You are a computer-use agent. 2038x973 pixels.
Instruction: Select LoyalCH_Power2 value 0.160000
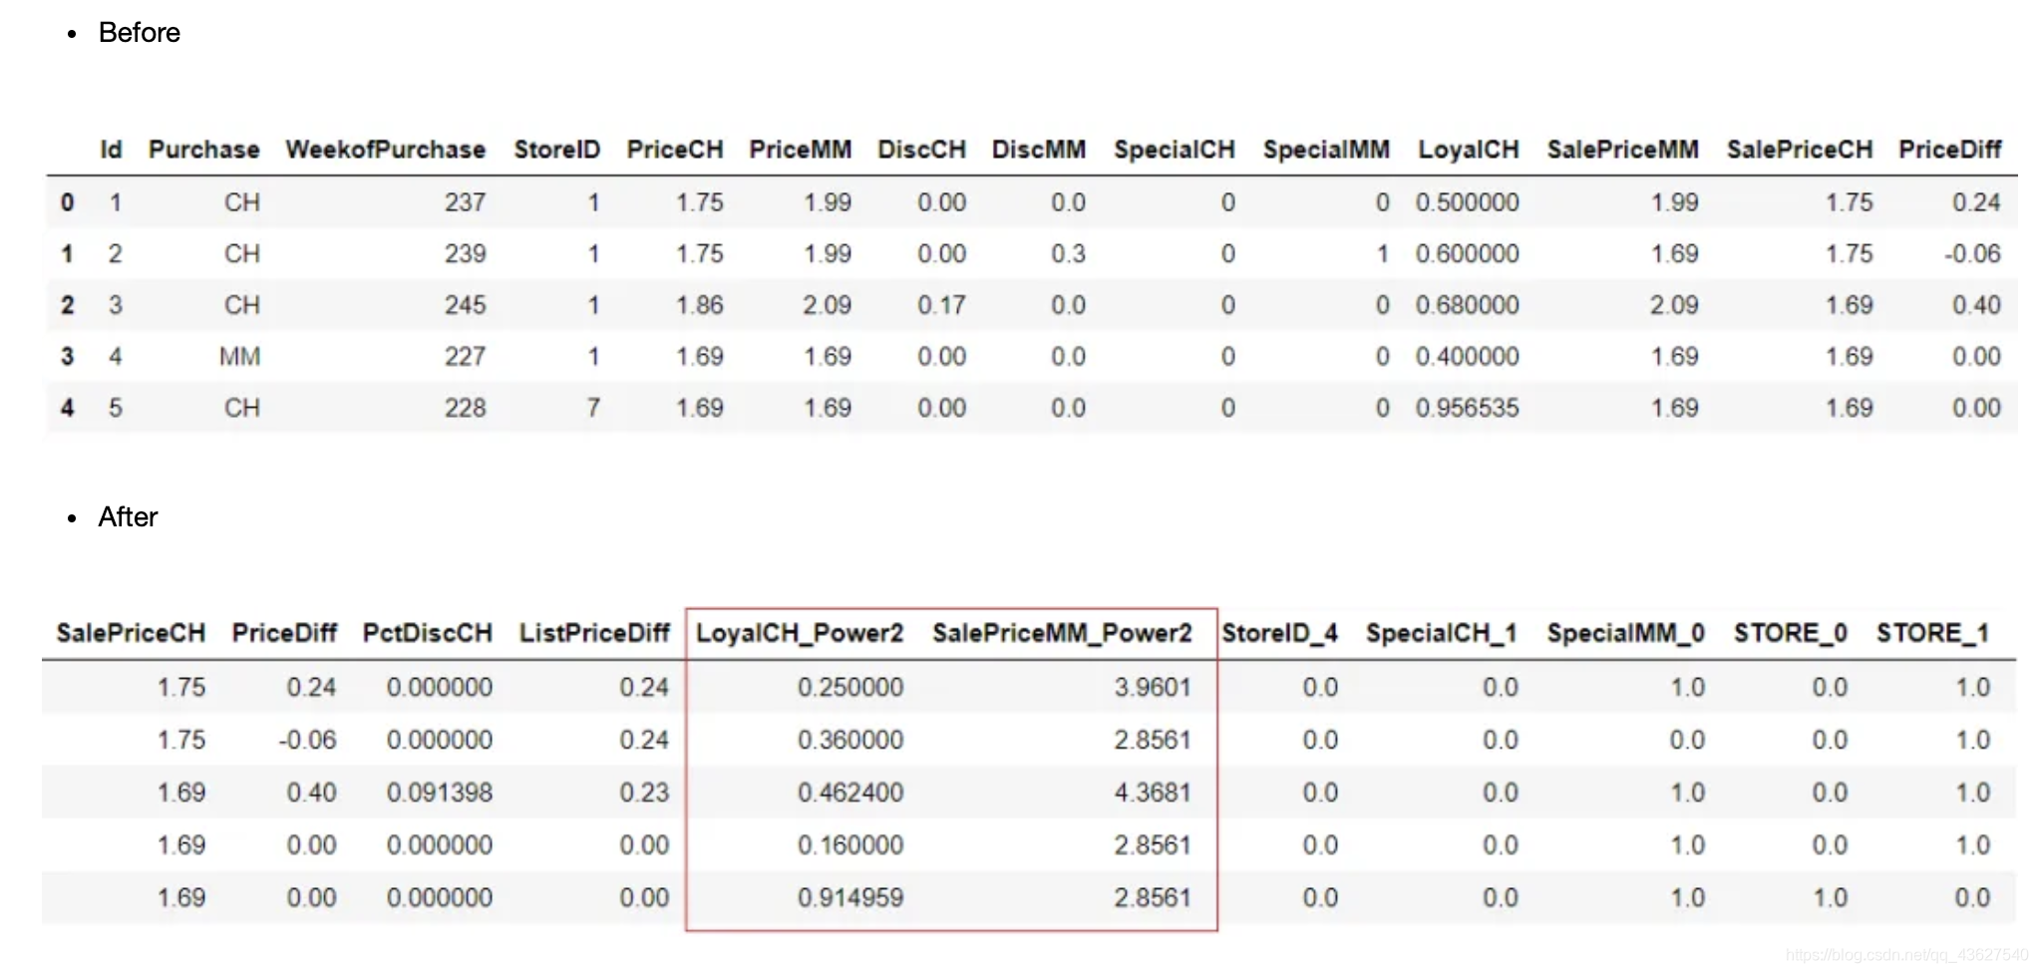[850, 845]
